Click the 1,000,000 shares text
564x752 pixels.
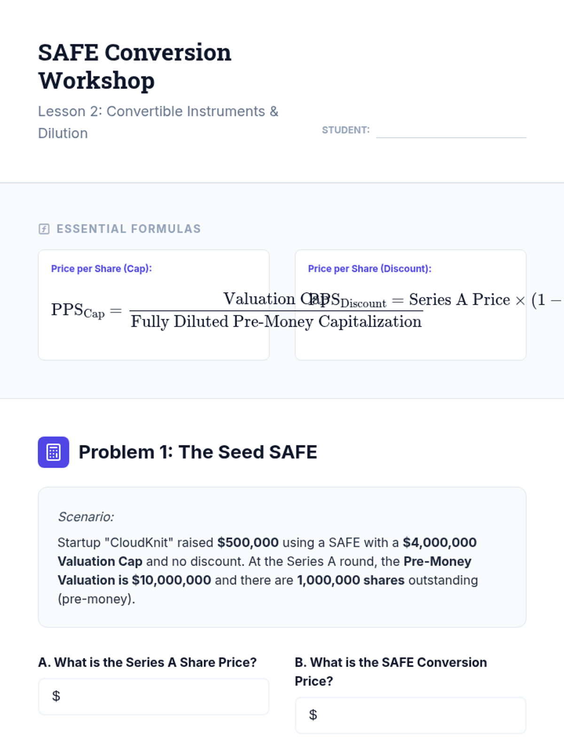[351, 580]
